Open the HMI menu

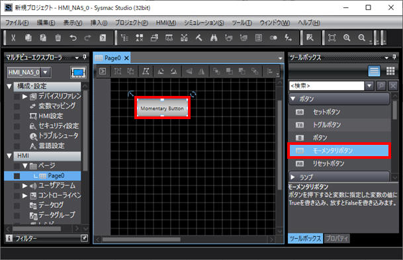(166, 23)
